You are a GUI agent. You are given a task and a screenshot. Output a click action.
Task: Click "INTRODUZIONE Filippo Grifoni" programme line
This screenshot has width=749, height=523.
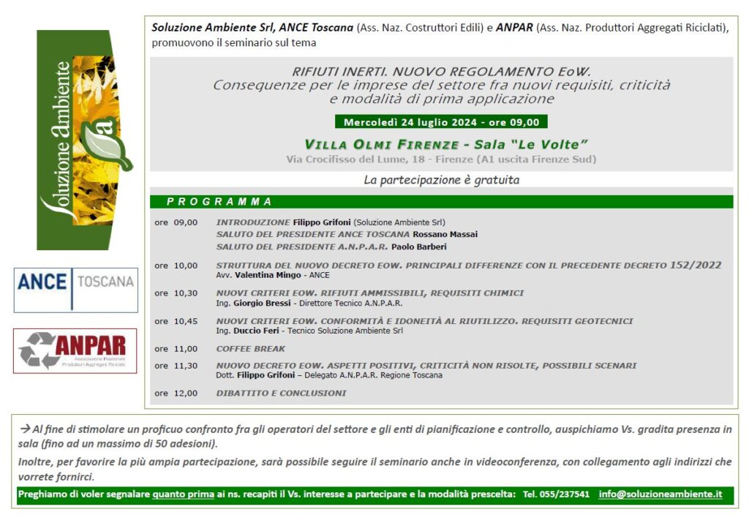(x=331, y=222)
